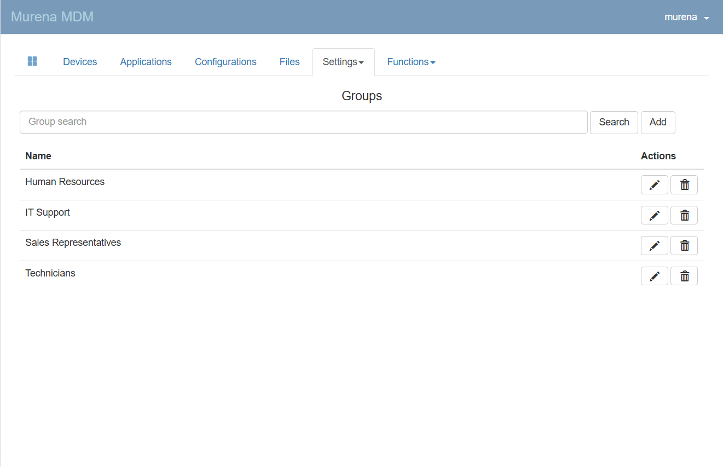The height and width of the screenshot is (467, 723).
Task: Delete the IT Support group
Action: click(x=684, y=215)
